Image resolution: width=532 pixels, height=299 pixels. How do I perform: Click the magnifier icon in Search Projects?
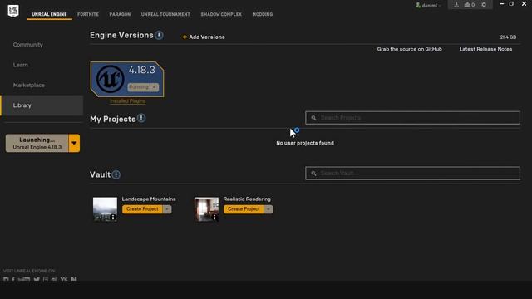(313, 118)
